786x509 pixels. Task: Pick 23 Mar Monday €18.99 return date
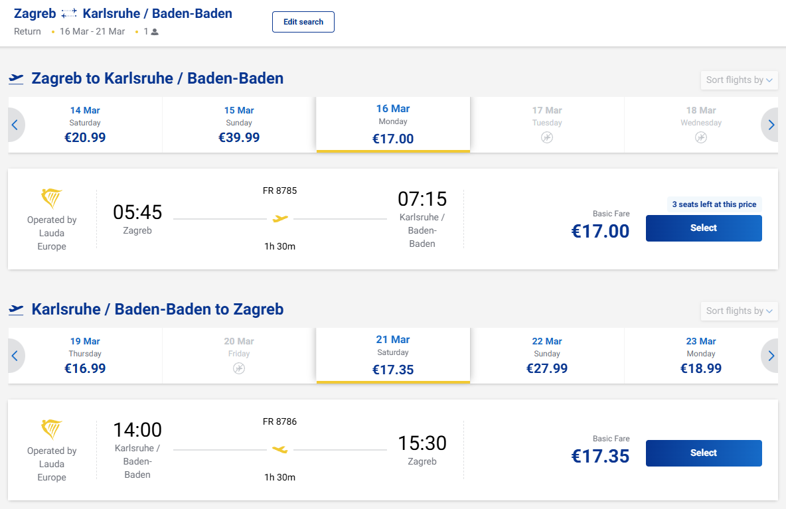tap(700, 356)
